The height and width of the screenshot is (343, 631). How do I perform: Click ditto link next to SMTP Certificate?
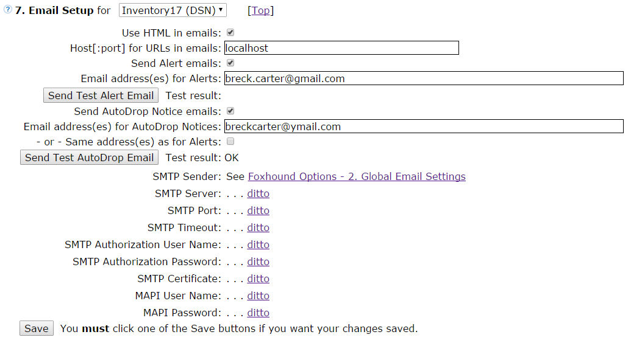click(x=258, y=279)
